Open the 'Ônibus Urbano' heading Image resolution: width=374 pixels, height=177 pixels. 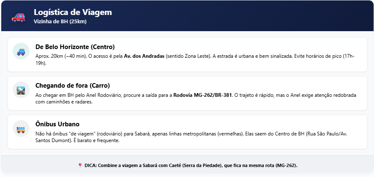57,124
